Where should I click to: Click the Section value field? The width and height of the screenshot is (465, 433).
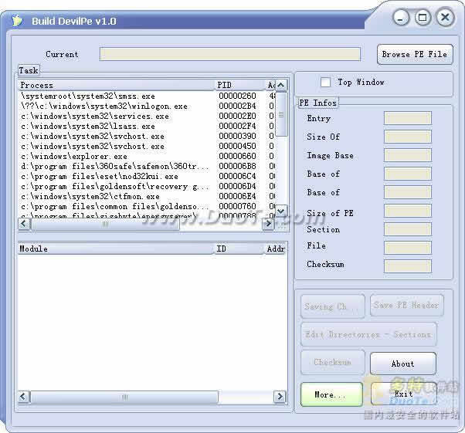pyautogui.click(x=408, y=229)
